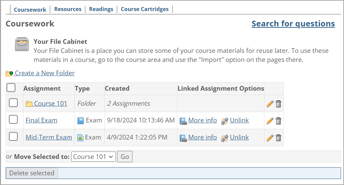
Task: Click the More info icon in Final Exam row
Action: tap(183, 121)
